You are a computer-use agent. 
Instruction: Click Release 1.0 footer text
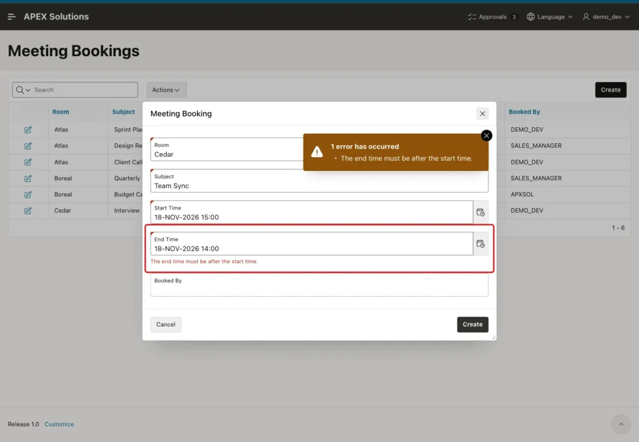(x=23, y=424)
